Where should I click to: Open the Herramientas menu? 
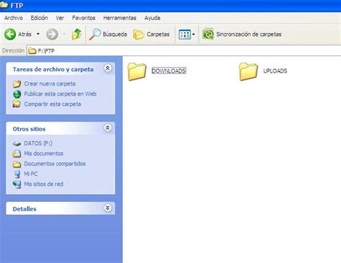(x=119, y=18)
